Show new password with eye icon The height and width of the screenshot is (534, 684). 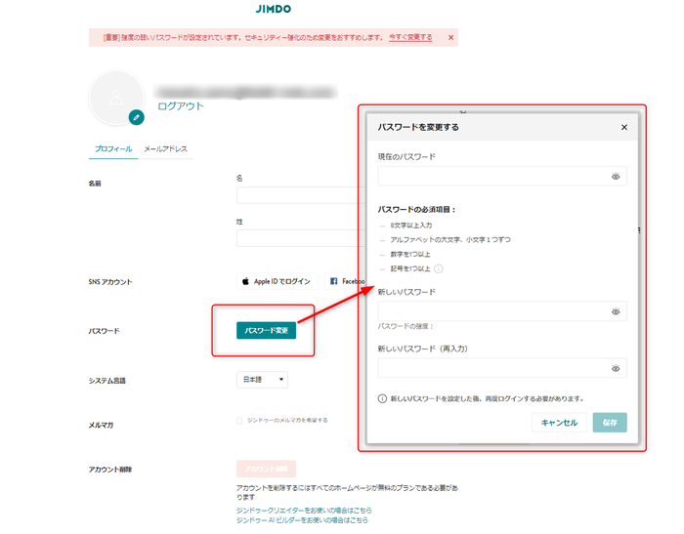click(x=616, y=311)
